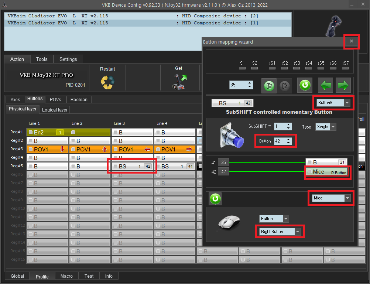Open the POVs tab

55,100
